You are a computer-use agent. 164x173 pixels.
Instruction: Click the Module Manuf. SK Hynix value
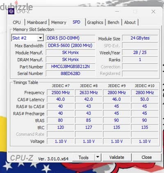click(71, 53)
